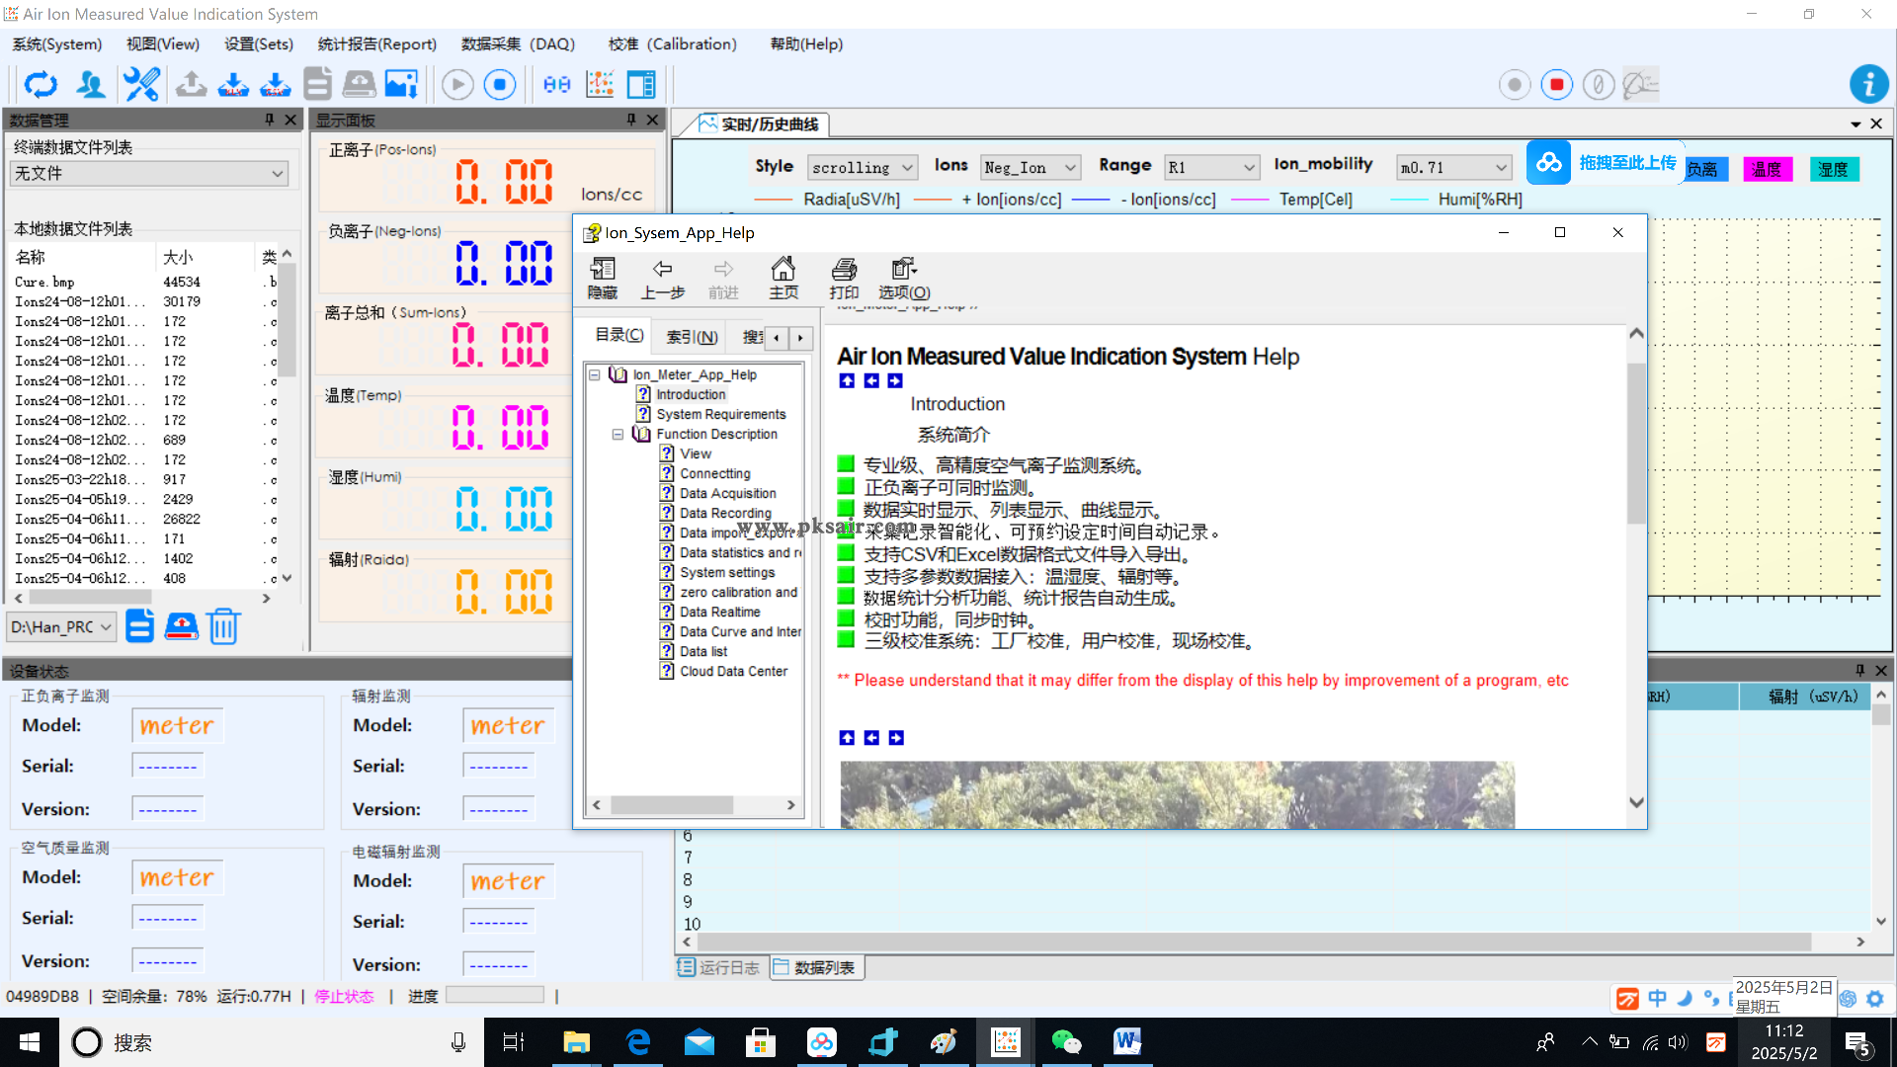Image resolution: width=1897 pixels, height=1067 pixels.
Task: Click the blue stop acquisition button
Action: point(500,85)
